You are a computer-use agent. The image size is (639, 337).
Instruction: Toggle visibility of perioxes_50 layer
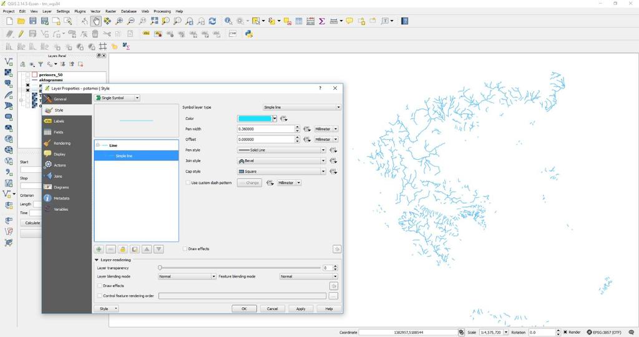coord(27,75)
